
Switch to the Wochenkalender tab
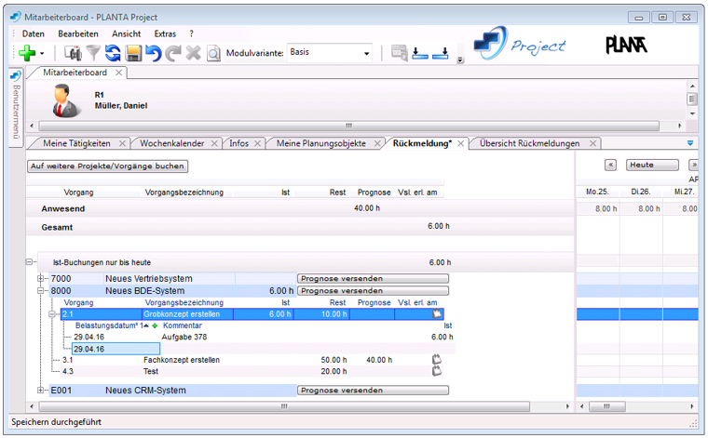point(172,143)
